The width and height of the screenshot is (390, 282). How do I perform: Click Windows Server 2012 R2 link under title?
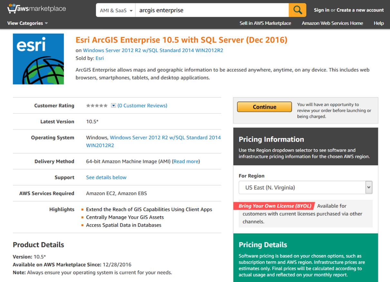click(153, 50)
